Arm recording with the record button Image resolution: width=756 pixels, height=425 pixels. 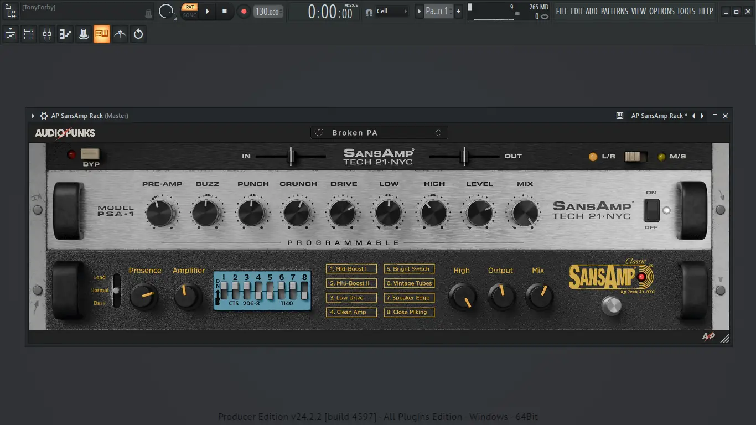[x=244, y=11]
